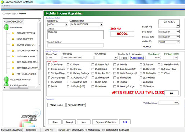Open the Customer Name dropdown
Image resolution: width=185 pixels, height=132 pixels.
click(x=101, y=24)
